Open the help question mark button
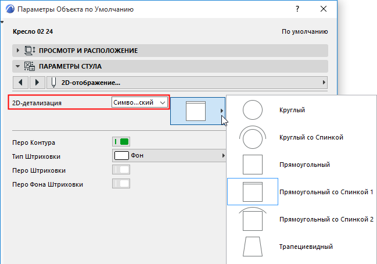This screenshot has width=377, height=264. [x=297, y=9]
